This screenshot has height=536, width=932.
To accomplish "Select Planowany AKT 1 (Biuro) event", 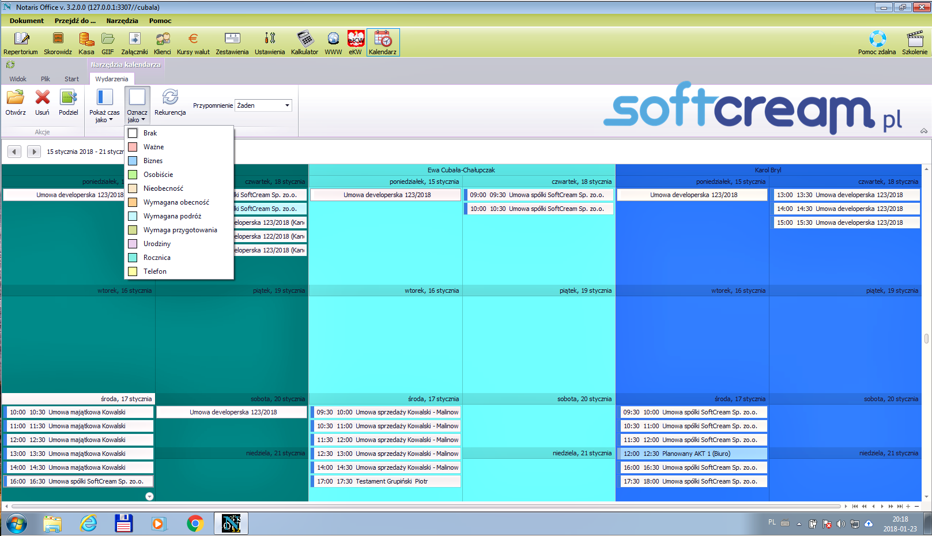I will click(x=693, y=454).
